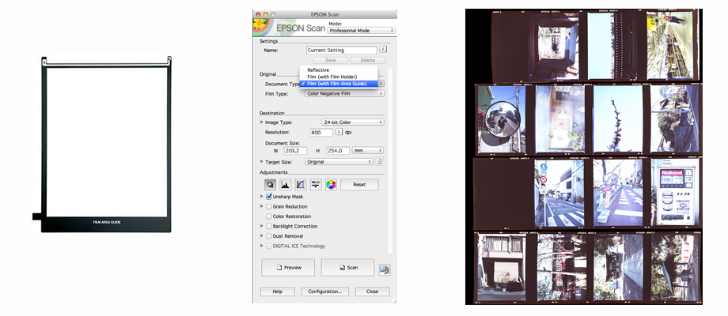This screenshot has height=316, width=728.
Task: Click the Preview button
Action: pos(288,267)
